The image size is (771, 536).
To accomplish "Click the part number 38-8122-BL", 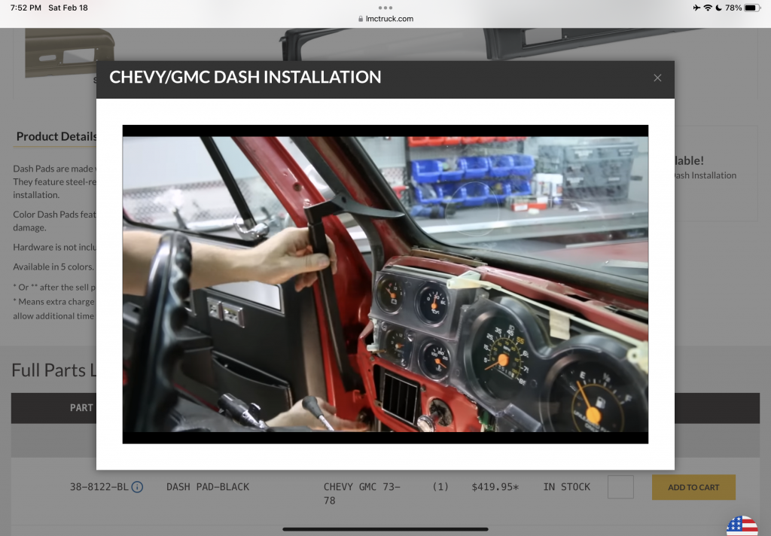I will click(x=99, y=487).
